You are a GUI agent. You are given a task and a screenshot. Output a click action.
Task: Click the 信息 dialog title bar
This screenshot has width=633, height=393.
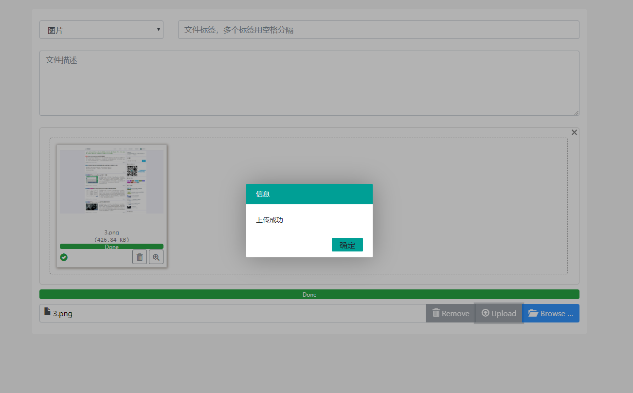click(x=309, y=194)
